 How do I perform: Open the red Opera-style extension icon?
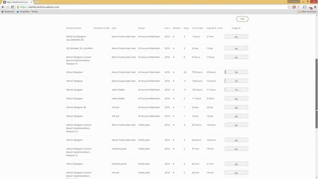(x=294, y=7)
